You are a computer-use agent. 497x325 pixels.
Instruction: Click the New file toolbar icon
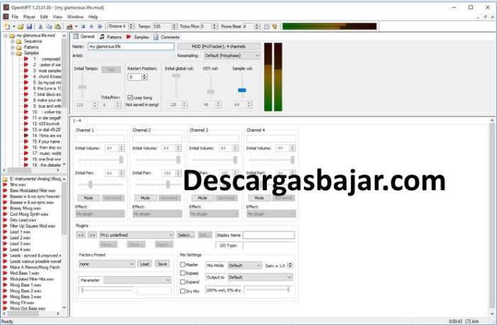(7, 26)
